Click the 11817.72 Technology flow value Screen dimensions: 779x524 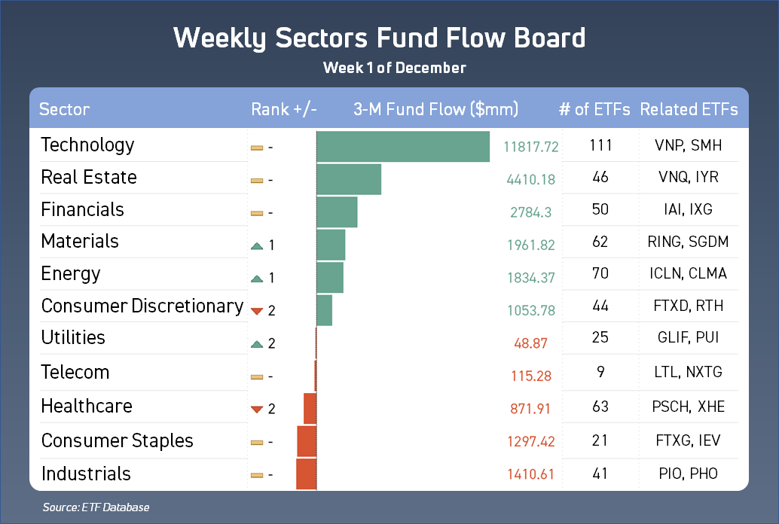[x=530, y=147]
